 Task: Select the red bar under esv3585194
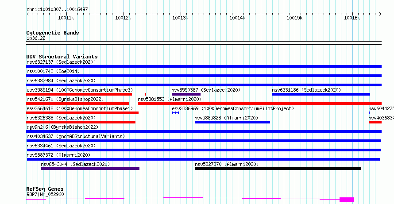tap(79, 94)
